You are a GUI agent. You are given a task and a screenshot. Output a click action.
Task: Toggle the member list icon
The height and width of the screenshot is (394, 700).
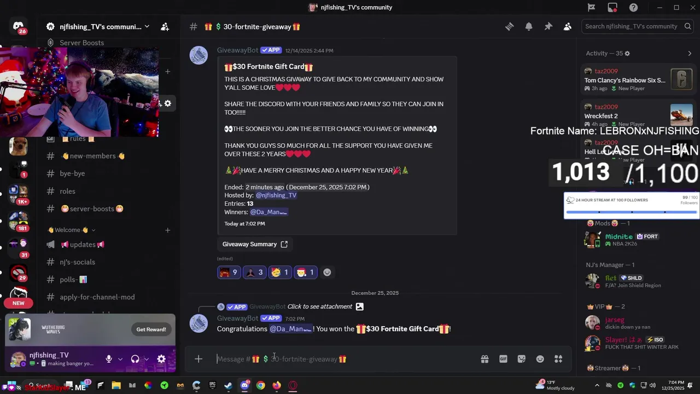[x=568, y=26]
